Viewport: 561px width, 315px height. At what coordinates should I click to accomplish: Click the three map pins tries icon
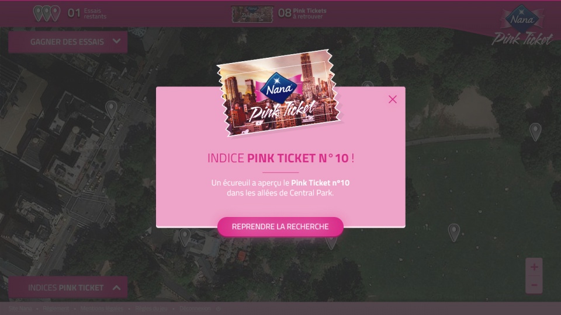coord(47,13)
